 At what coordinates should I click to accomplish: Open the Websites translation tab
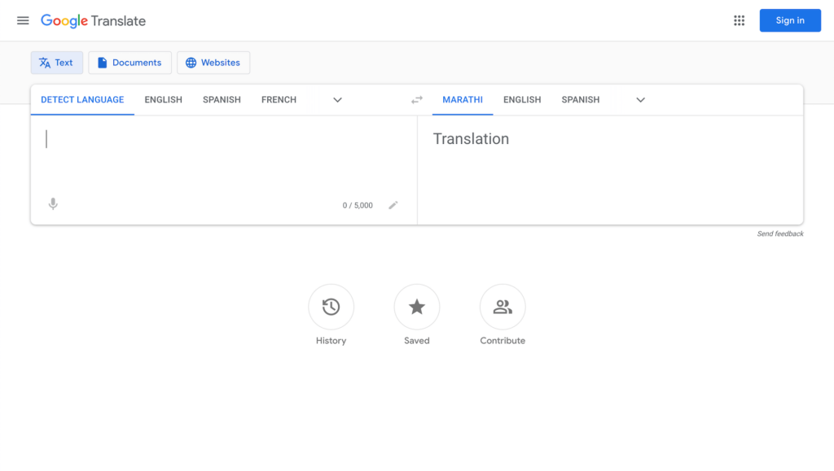coord(213,62)
